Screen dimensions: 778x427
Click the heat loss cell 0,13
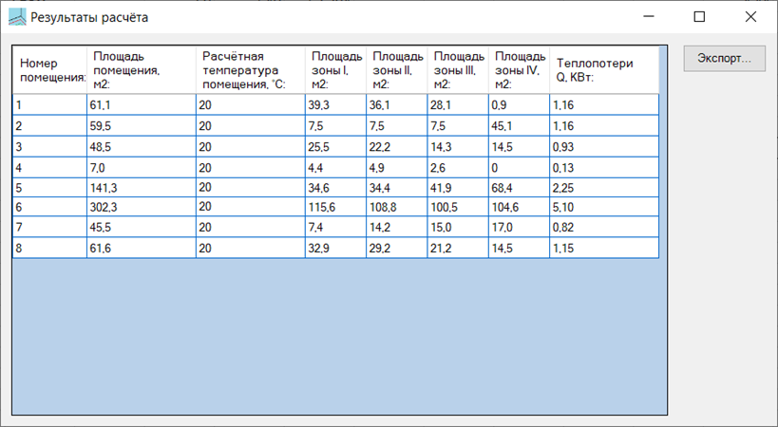602,166
